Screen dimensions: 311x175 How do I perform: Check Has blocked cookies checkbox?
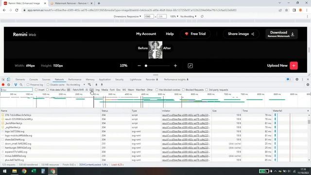(157, 90)
